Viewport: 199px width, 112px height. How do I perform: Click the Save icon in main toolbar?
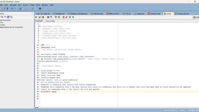pyautogui.click(x=4, y=8)
